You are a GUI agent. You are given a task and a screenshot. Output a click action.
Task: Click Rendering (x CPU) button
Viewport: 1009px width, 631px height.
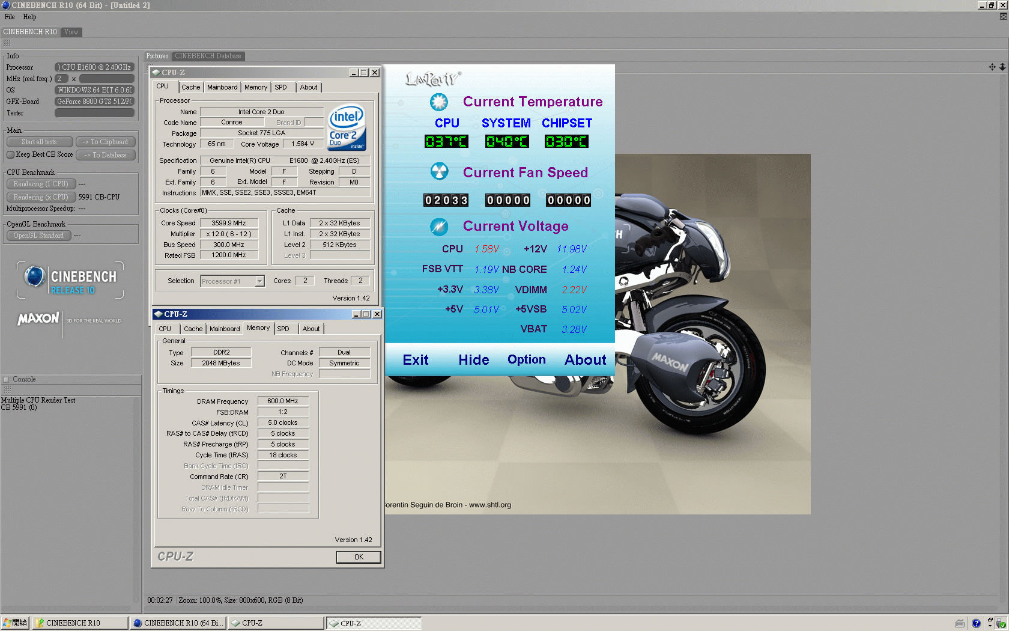41,197
